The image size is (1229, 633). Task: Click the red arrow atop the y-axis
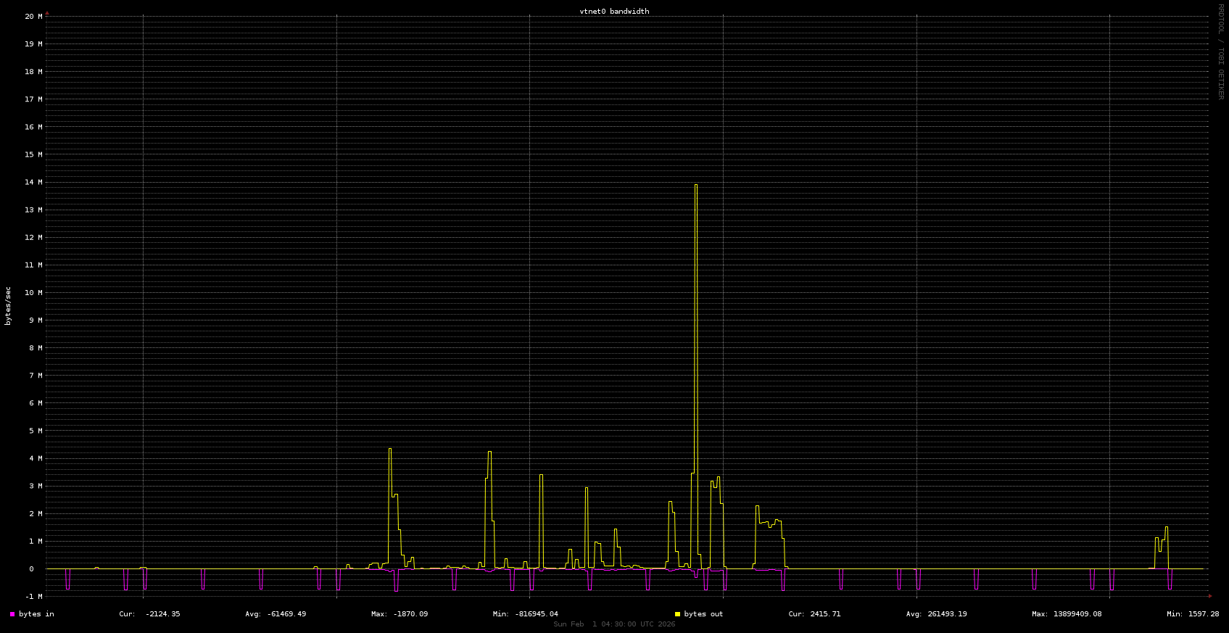click(x=47, y=13)
